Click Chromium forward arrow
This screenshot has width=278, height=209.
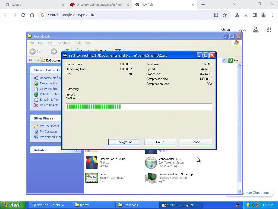point(15,15)
